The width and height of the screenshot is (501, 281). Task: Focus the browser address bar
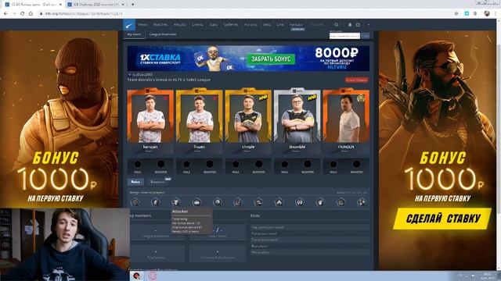coord(243,14)
